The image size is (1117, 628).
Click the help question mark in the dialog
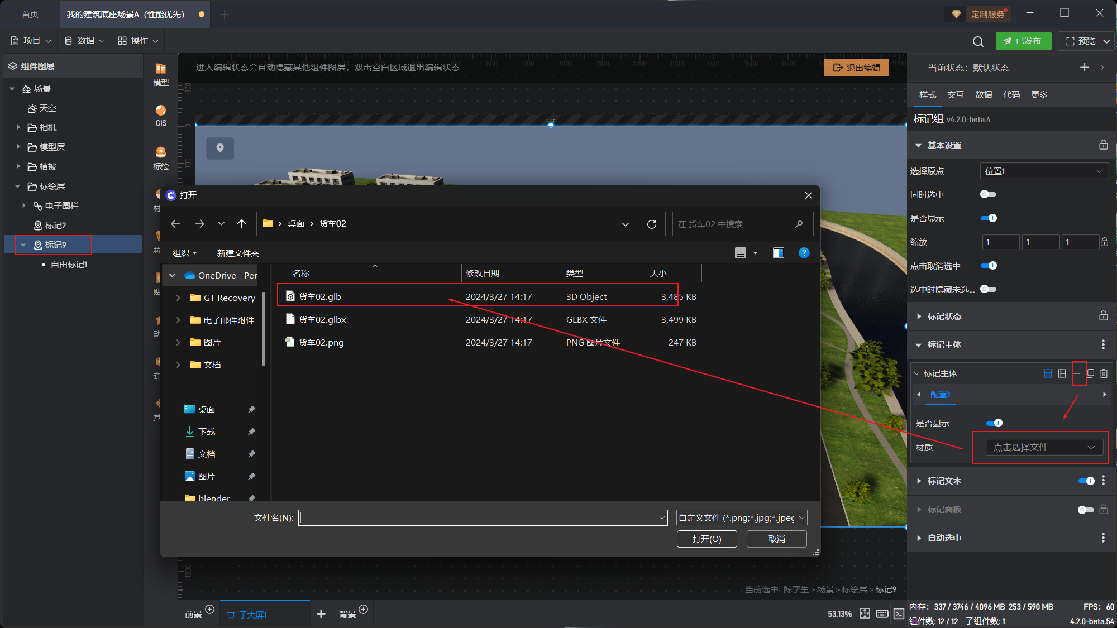(x=804, y=253)
